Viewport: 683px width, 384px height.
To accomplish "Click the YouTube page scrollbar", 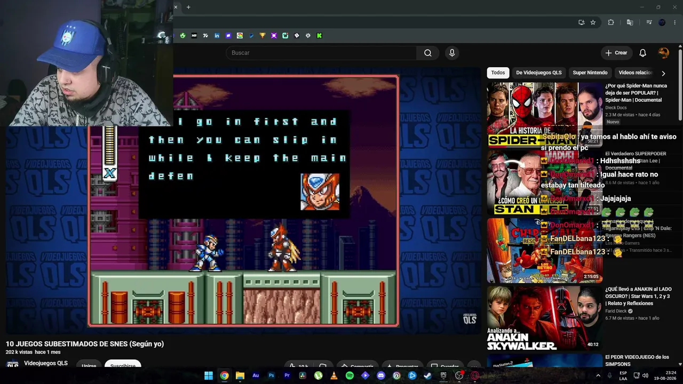I will (x=680, y=85).
